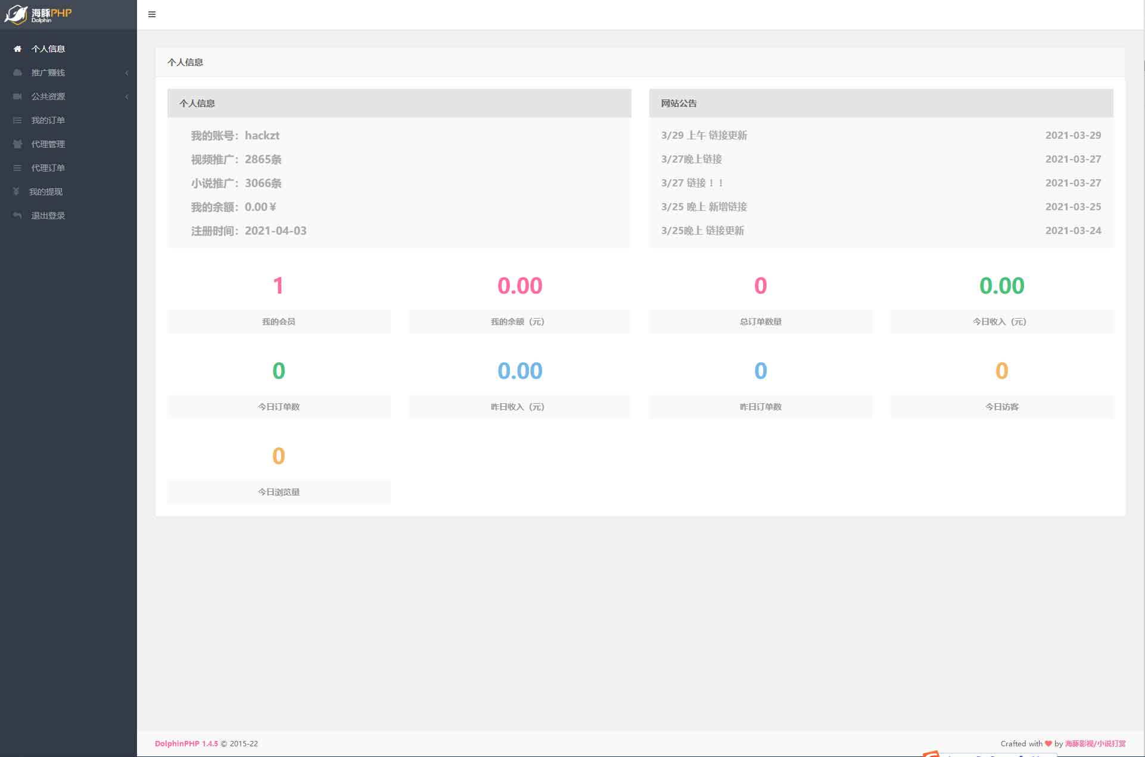Click the 今日收入（元） stat label

tap(1001, 322)
